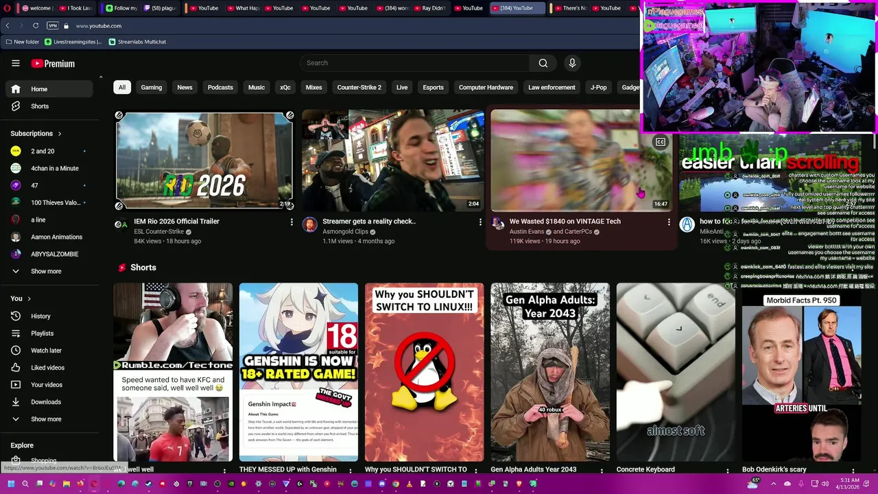
Task: Open ABYYSALZOMBIE subscription channel
Action: coord(49,254)
